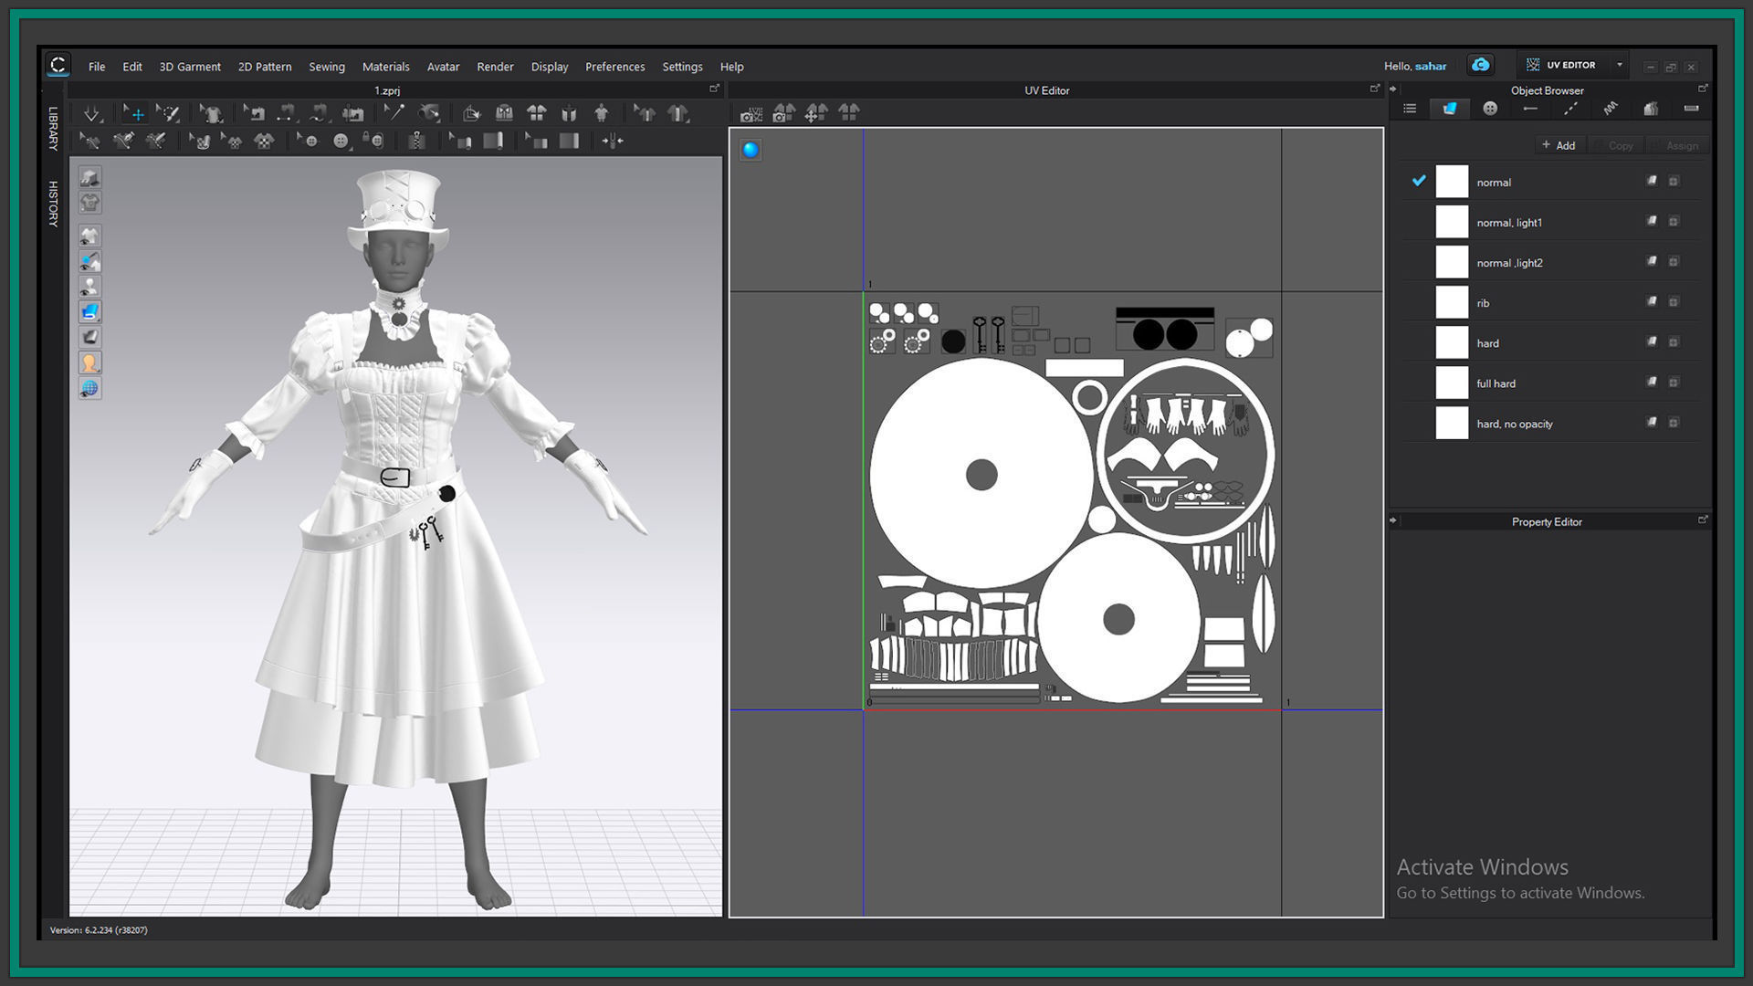Open the Avatar menu
Screen dimensions: 1753x986
443,67
